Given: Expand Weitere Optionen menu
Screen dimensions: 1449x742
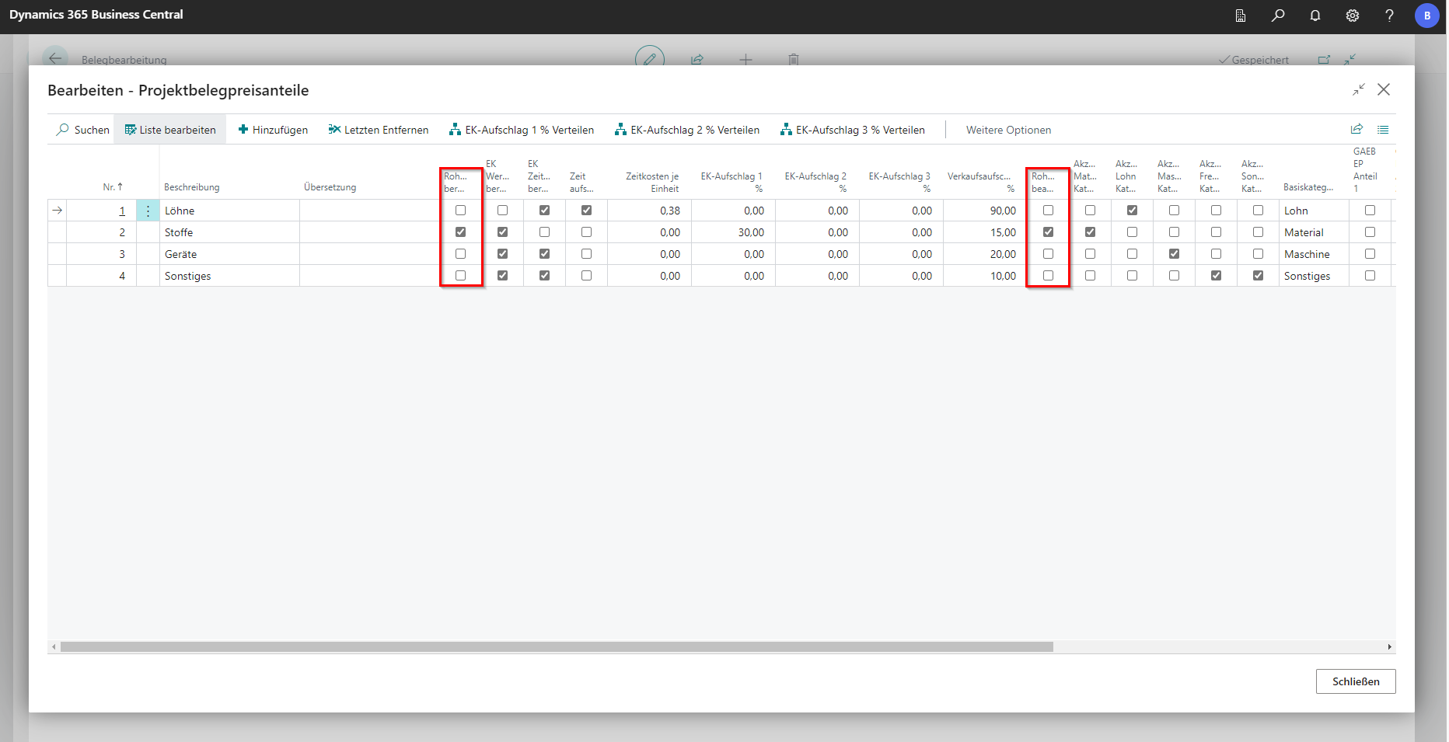Looking at the screenshot, I should click(1008, 130).
